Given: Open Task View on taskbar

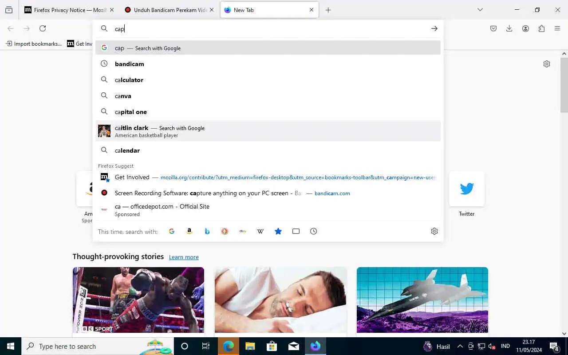Looking at the screenshot, I should click(206, 346).
